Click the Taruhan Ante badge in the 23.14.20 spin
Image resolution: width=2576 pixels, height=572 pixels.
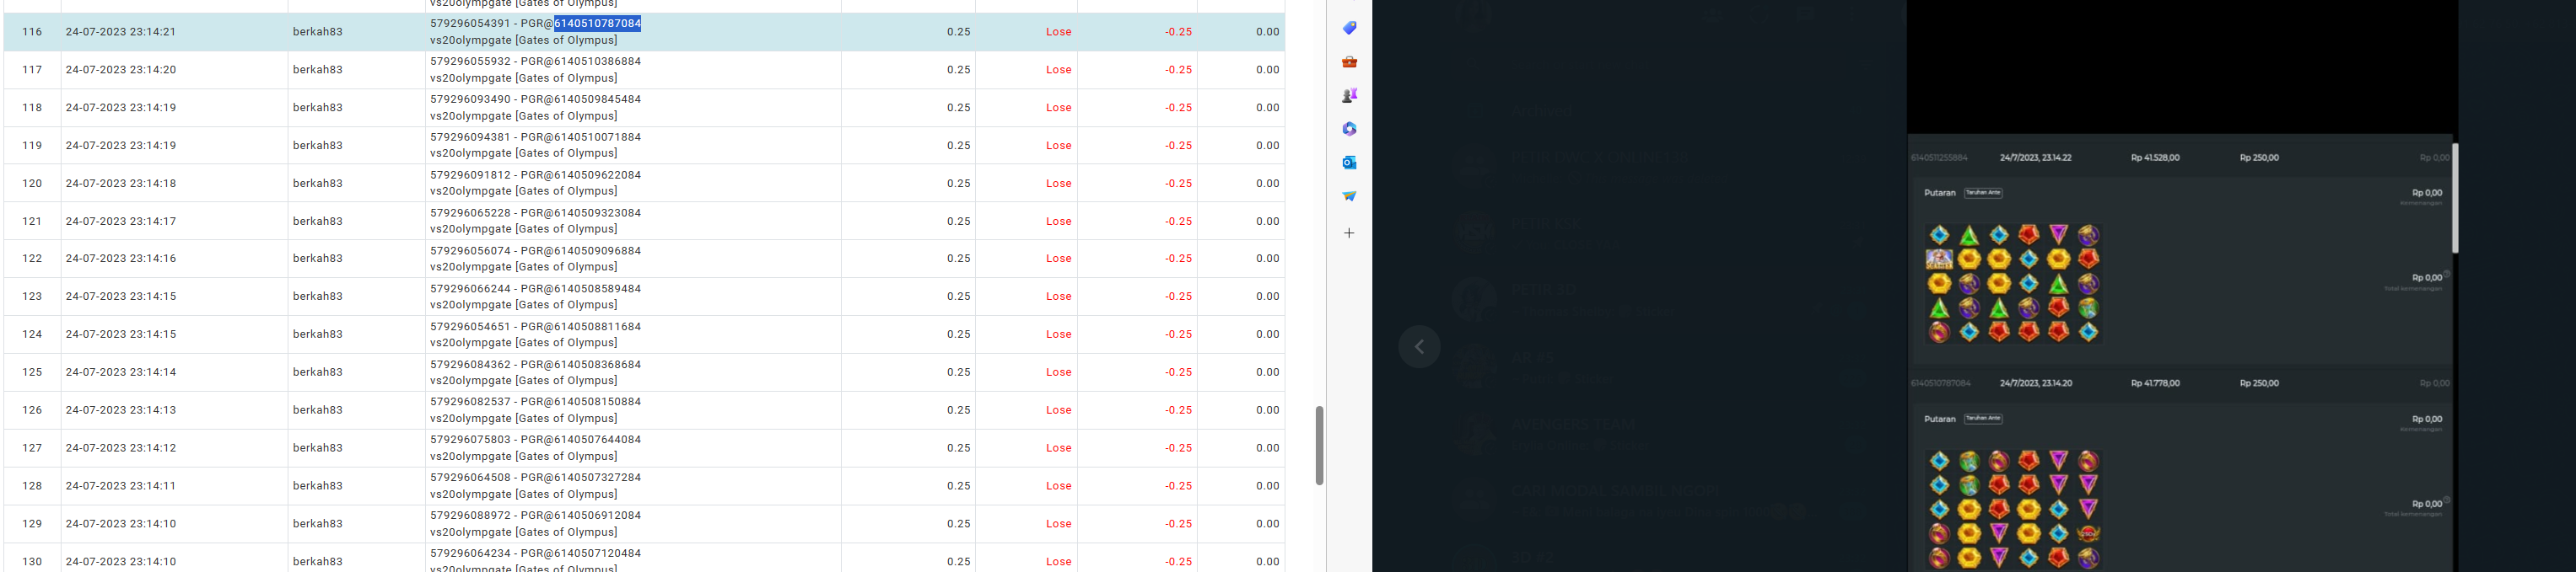click(x=1983, y=419)
